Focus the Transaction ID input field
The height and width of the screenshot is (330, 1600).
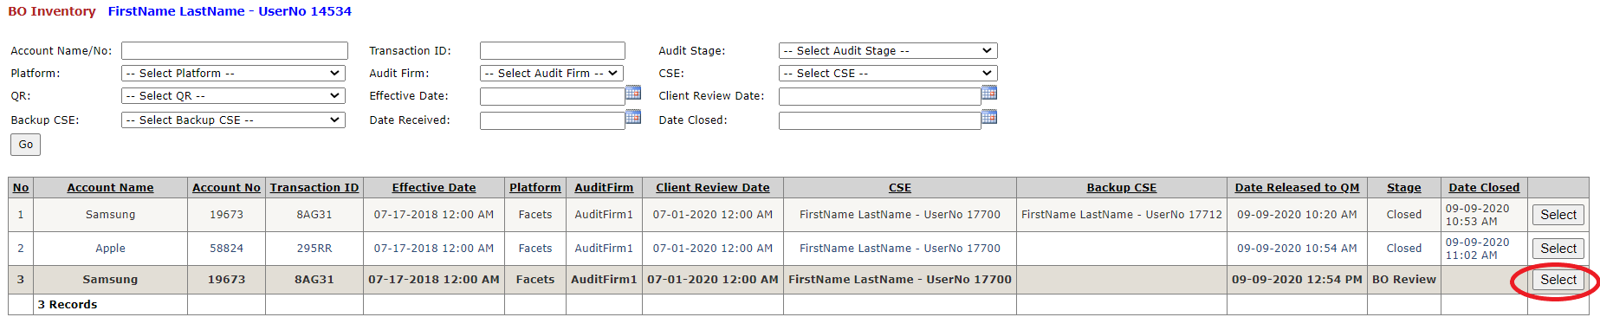(553, 51)
